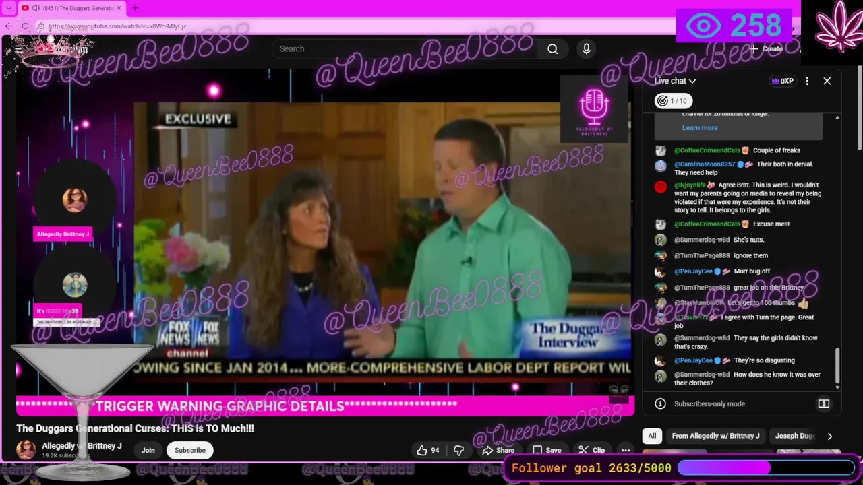The height and width of the screenshot is (485, 863).
Task: Click the Allegedly w/ Brittney J channel name
Action: (x=82, y=446)
